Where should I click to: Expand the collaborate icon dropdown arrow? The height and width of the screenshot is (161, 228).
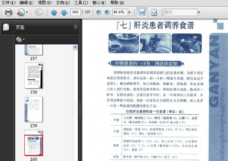point(27,13)
